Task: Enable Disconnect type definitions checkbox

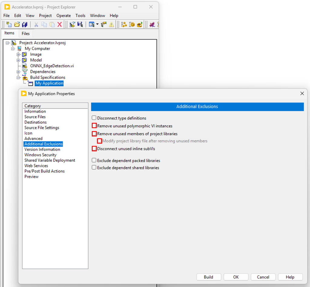Action: (x=94, y=118)
